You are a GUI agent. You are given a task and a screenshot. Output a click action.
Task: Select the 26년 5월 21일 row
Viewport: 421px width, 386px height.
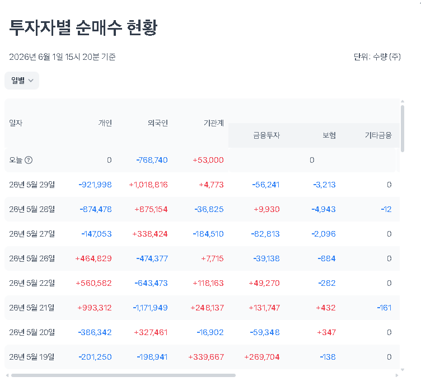click(x=202, y=308)
